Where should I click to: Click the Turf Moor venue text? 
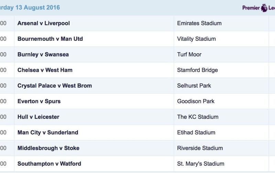point(189,54)
